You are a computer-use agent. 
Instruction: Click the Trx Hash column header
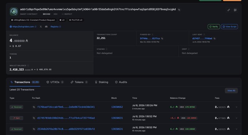(x=36, y=98)
